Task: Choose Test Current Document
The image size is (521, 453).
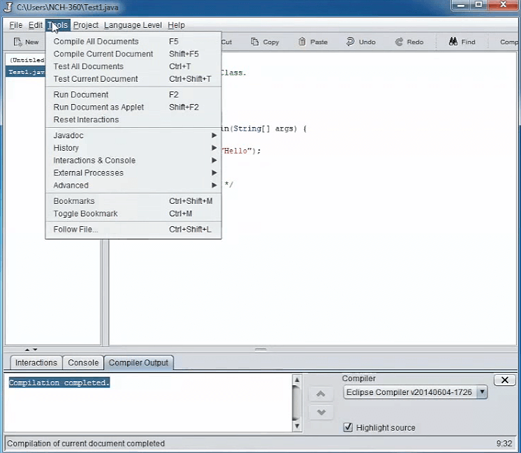Action: click(x=133, y=79)
